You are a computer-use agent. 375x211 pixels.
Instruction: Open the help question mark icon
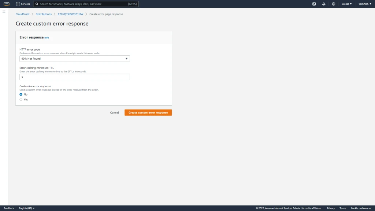click(333, 4)
